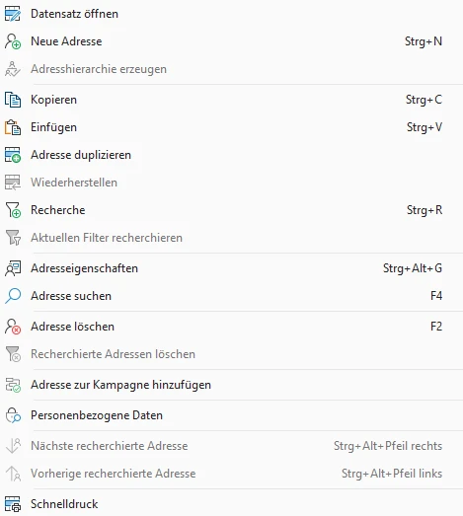Select the Neue Adresse menu item
Screen dimensions: 463x516
tap(231, 41)
